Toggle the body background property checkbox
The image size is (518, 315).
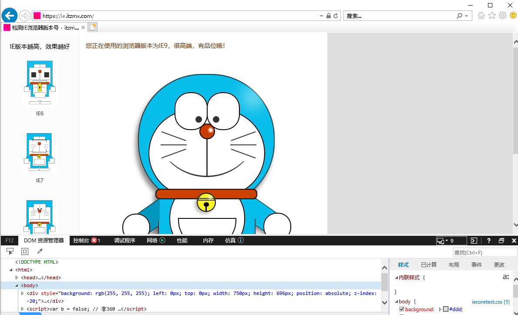point(402,309)
